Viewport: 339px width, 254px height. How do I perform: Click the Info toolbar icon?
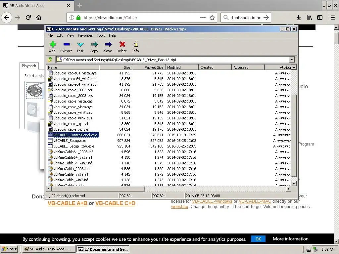136,44
